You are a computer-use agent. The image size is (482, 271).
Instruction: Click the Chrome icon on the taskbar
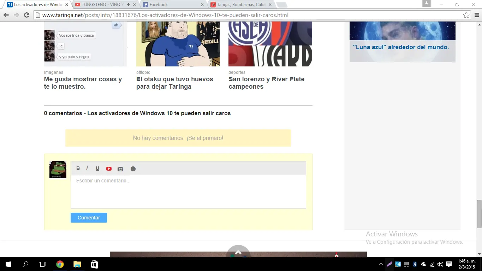[x=60, y=264]
